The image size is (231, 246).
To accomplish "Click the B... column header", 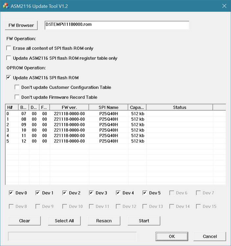I will click(23, 107).
